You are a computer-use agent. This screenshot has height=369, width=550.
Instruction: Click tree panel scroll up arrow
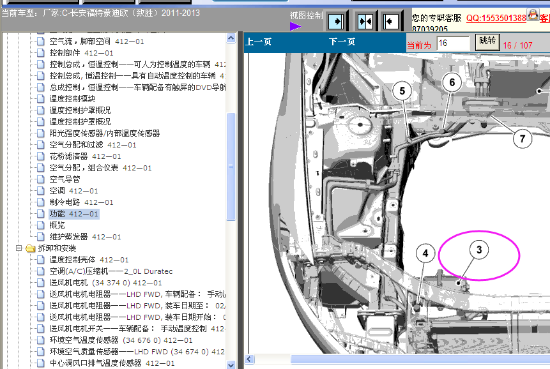click(231, 38)
